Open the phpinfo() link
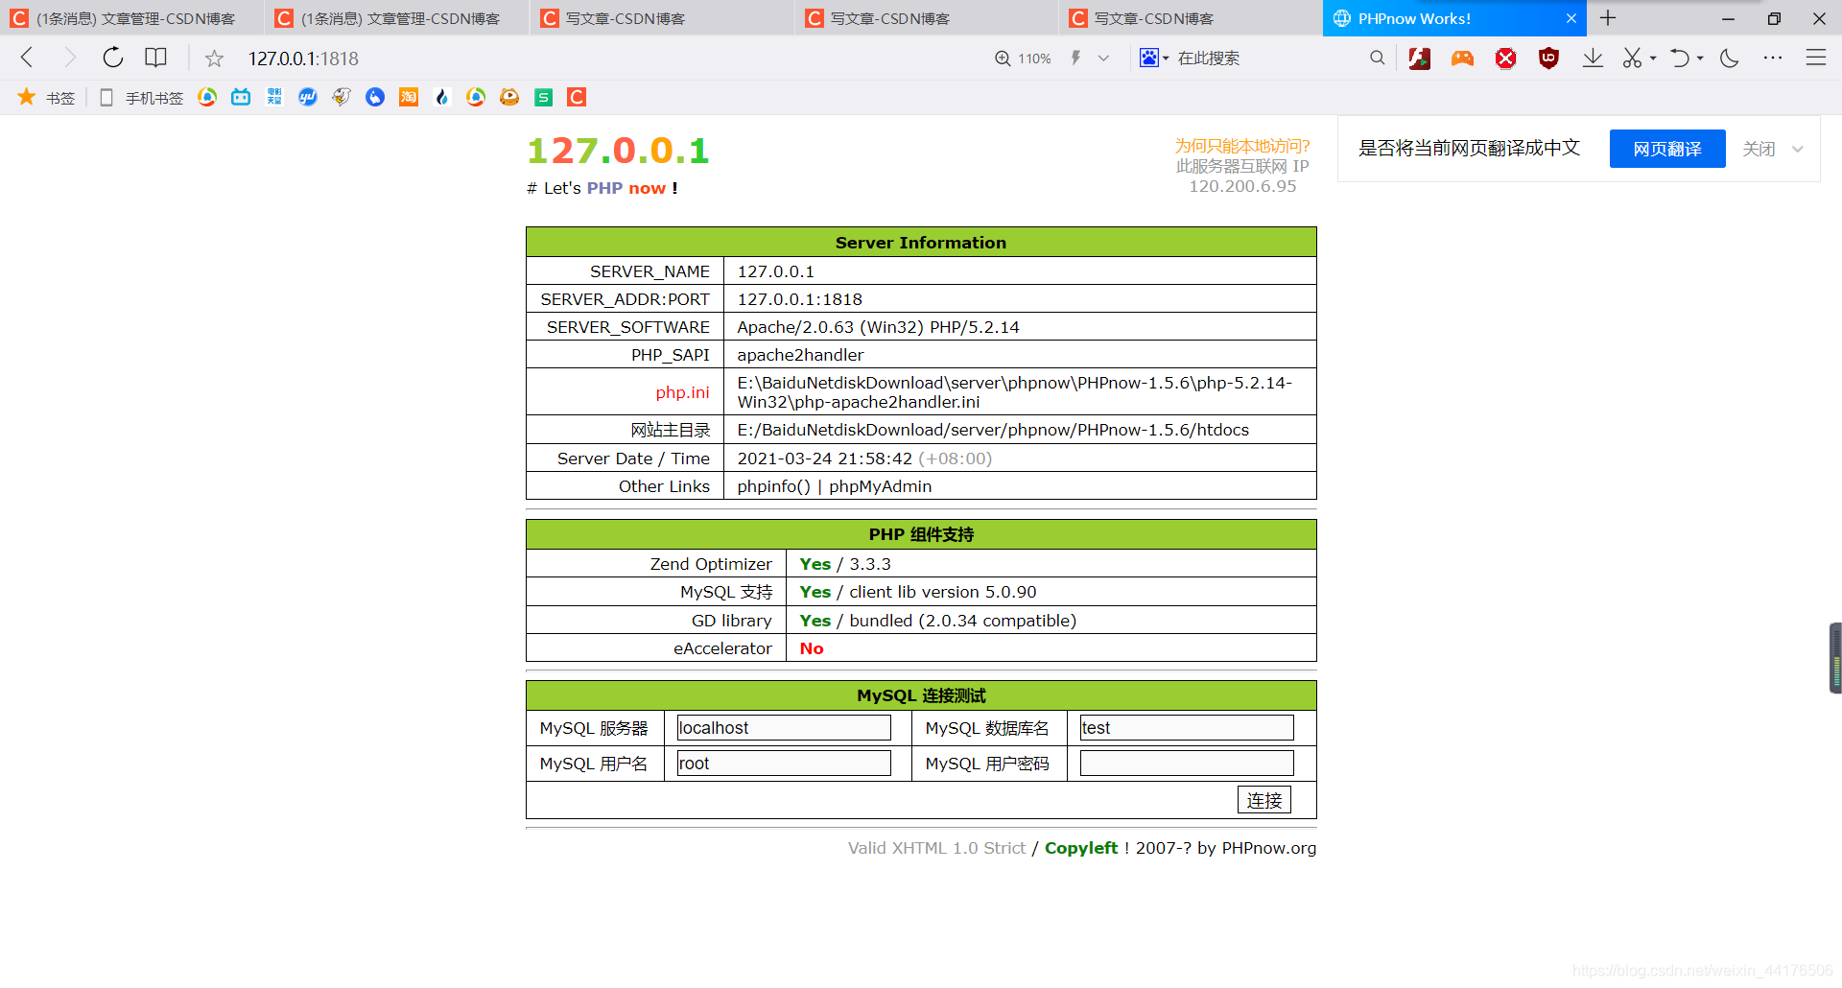This screenshot has width=1842, height=988. 773,486
